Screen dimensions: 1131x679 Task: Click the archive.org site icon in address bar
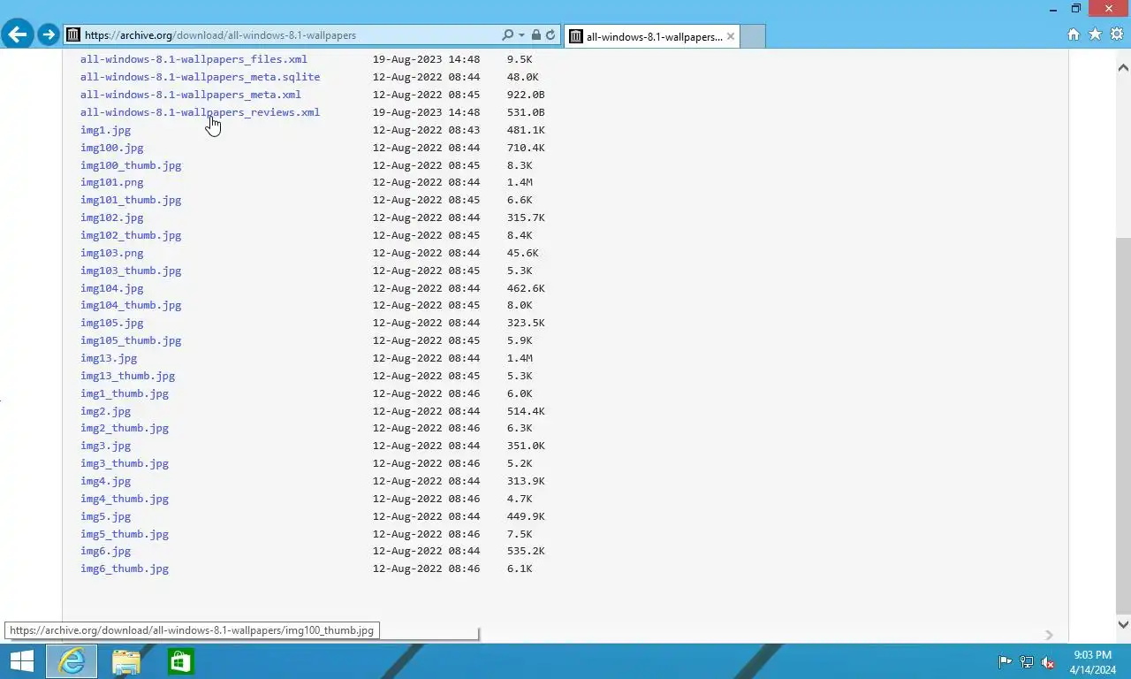click(x=74, y=35)
